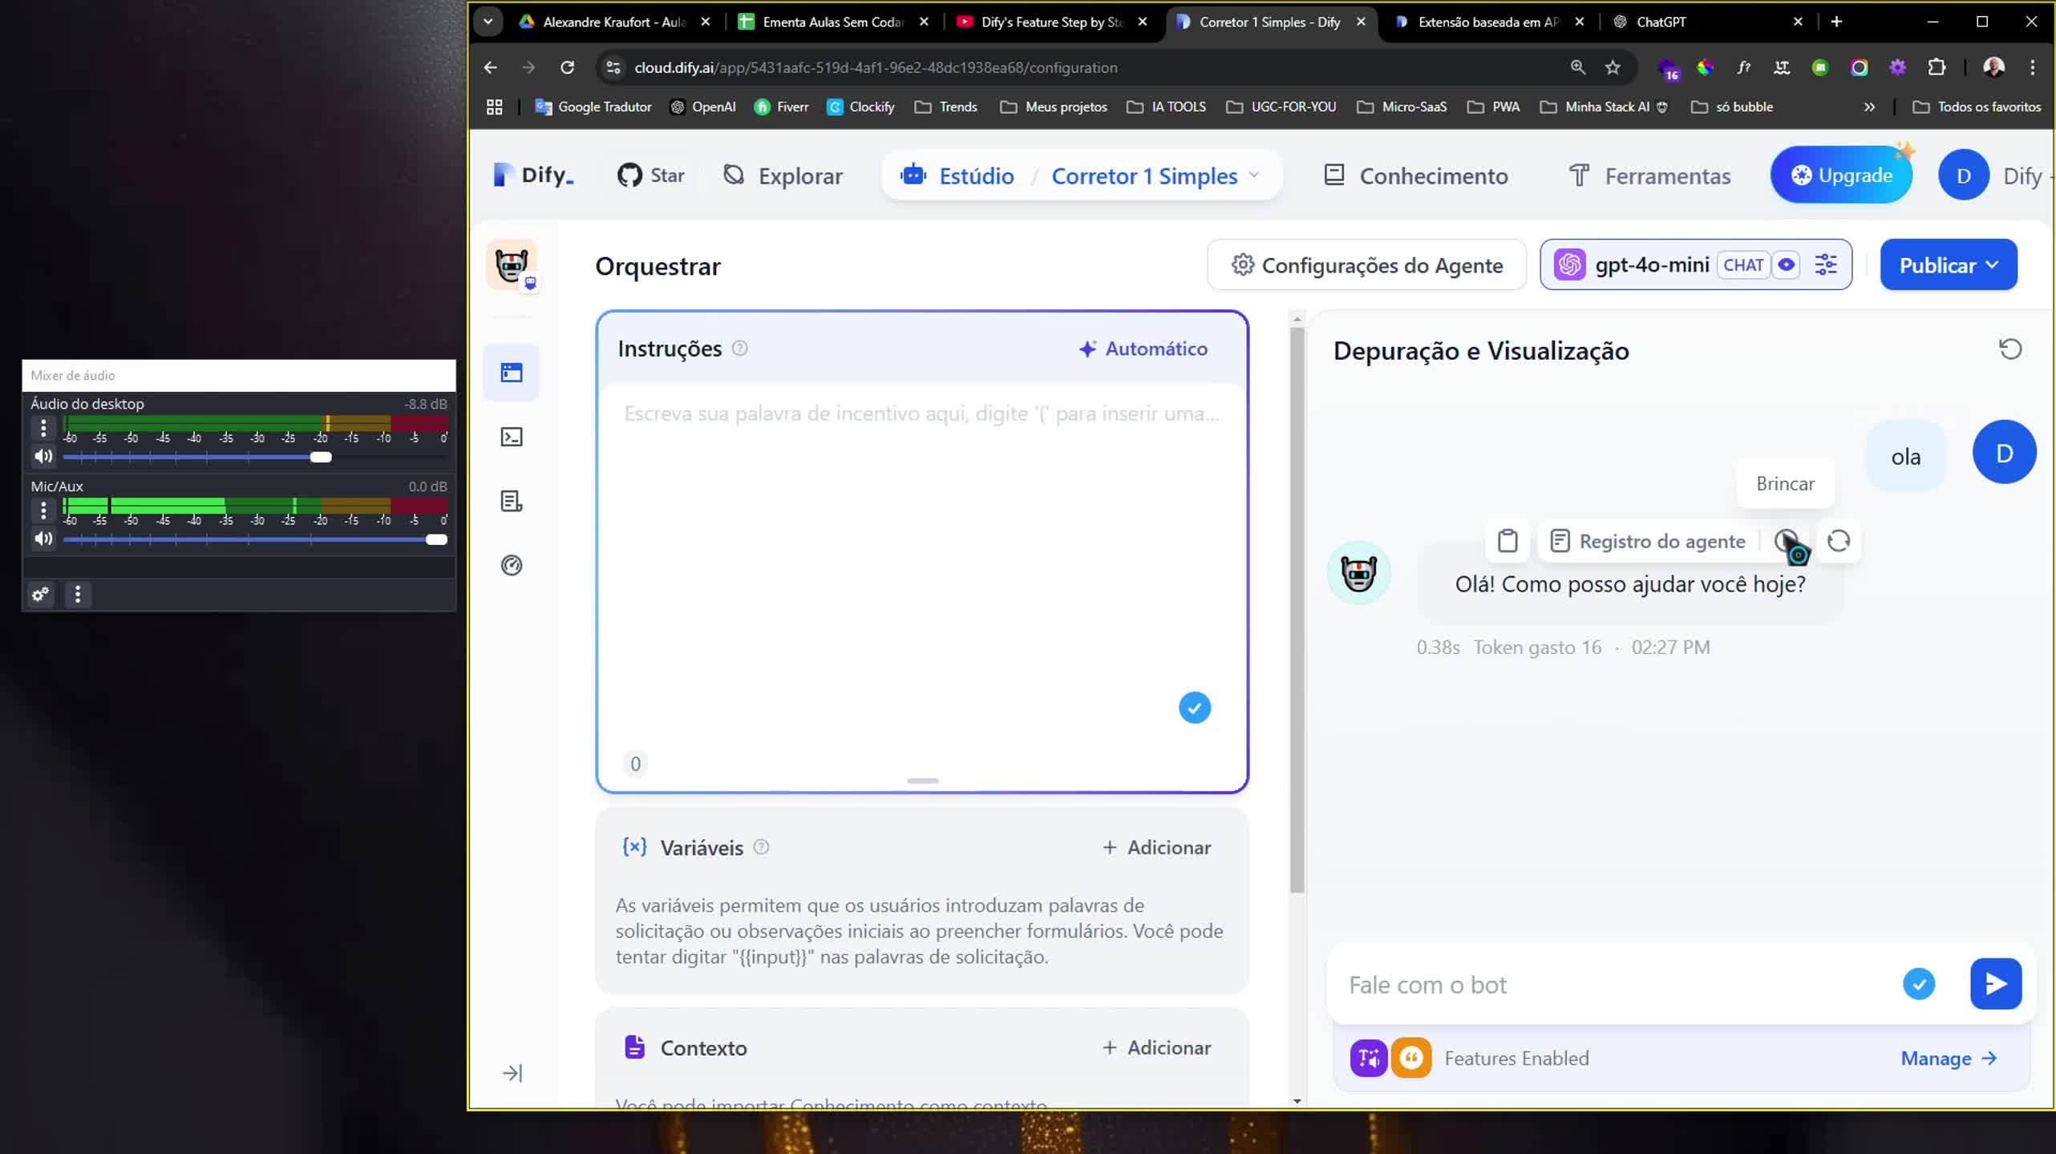This screenshot has width=2056, height=1154.
Task: Open the ChatGPT browser tab
Action: tap(1660, 22)
